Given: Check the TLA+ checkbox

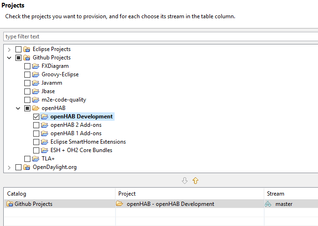Looking at the screenshot, I should [x=27, y=159].
